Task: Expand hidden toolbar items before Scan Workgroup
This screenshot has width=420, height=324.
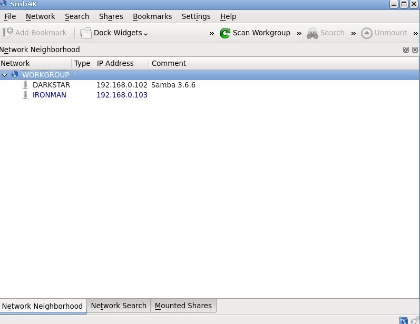Action: coord(212,34)
